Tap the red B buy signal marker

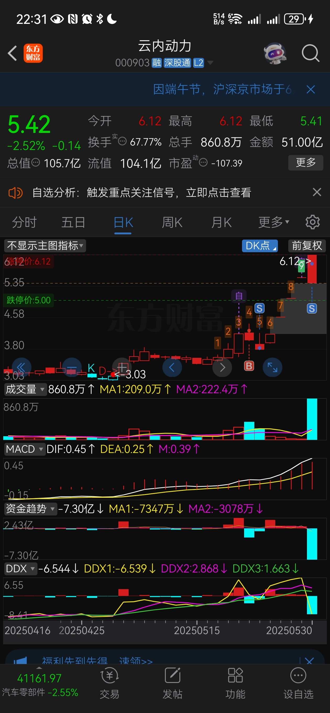coord(249,366)
